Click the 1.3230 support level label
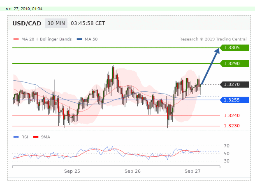This screenshot has height=183, width=255. [232, 126]
